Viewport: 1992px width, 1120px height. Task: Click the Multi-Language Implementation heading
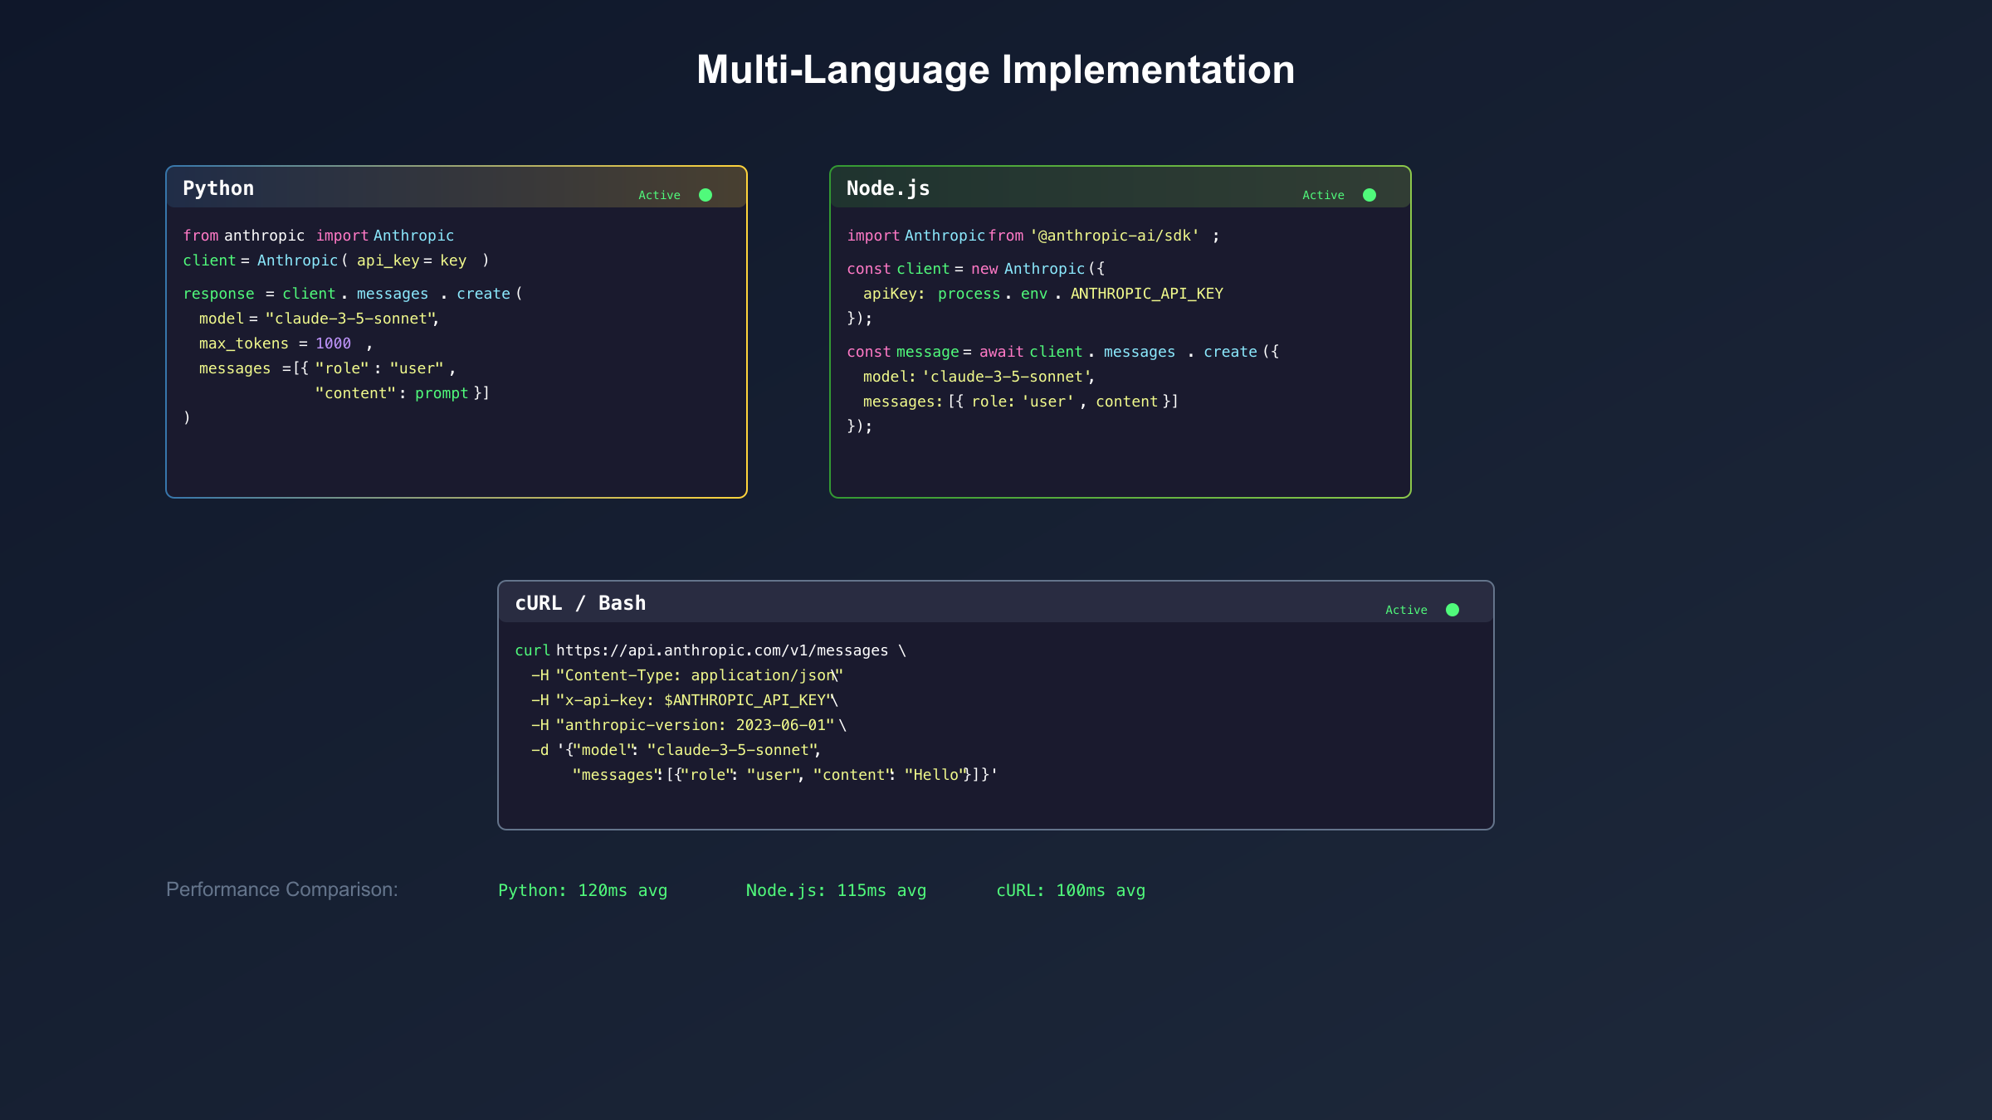click(x=996, y=70)
